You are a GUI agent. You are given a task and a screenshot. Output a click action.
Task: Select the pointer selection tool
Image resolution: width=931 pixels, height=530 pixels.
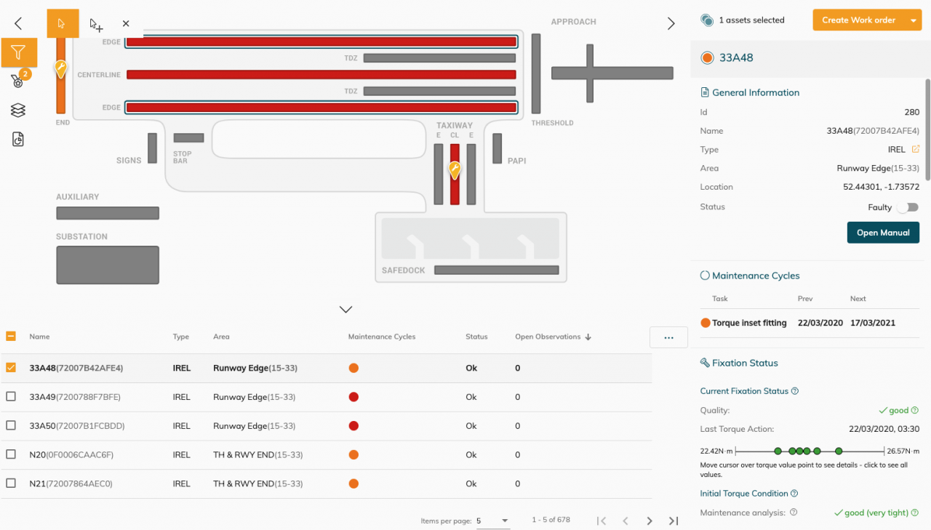click(x=63, y=23)
